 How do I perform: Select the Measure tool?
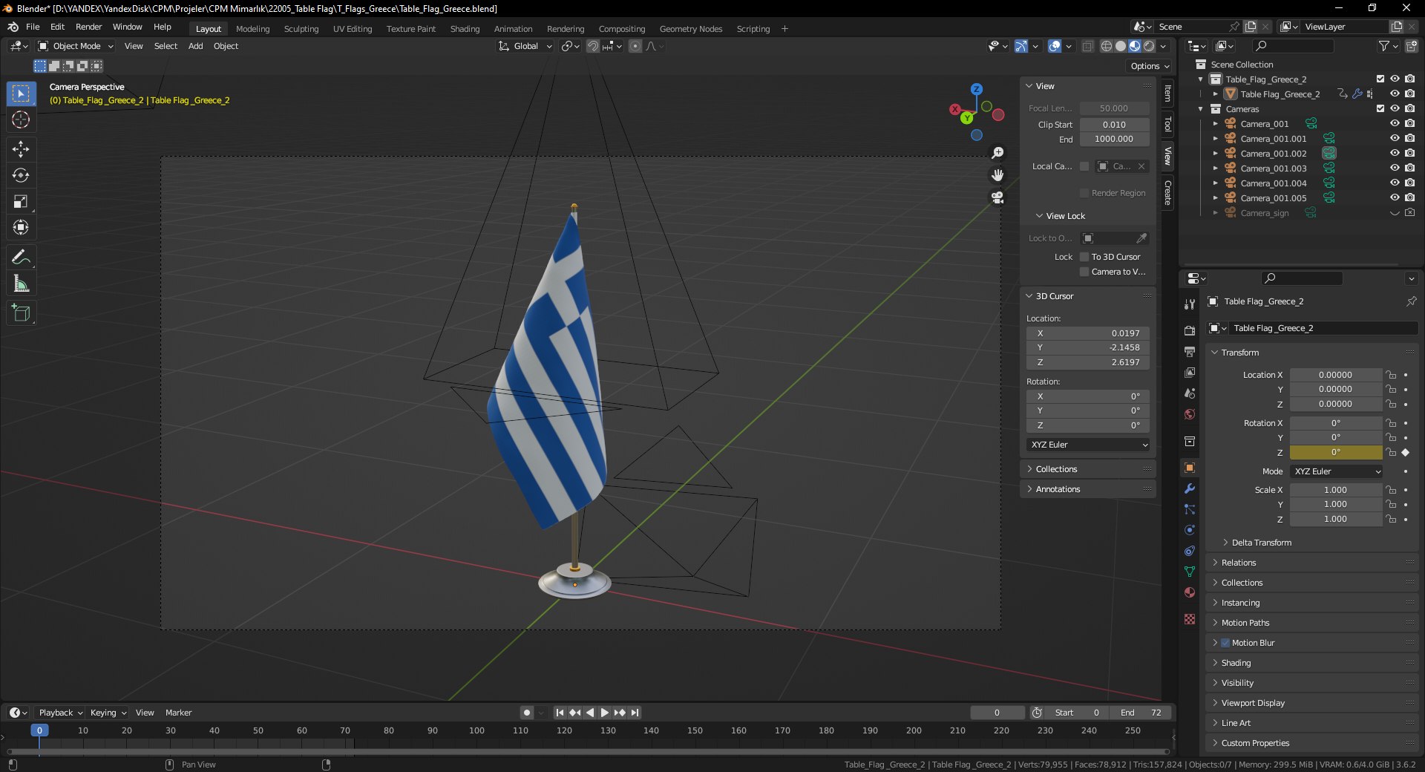21,284
